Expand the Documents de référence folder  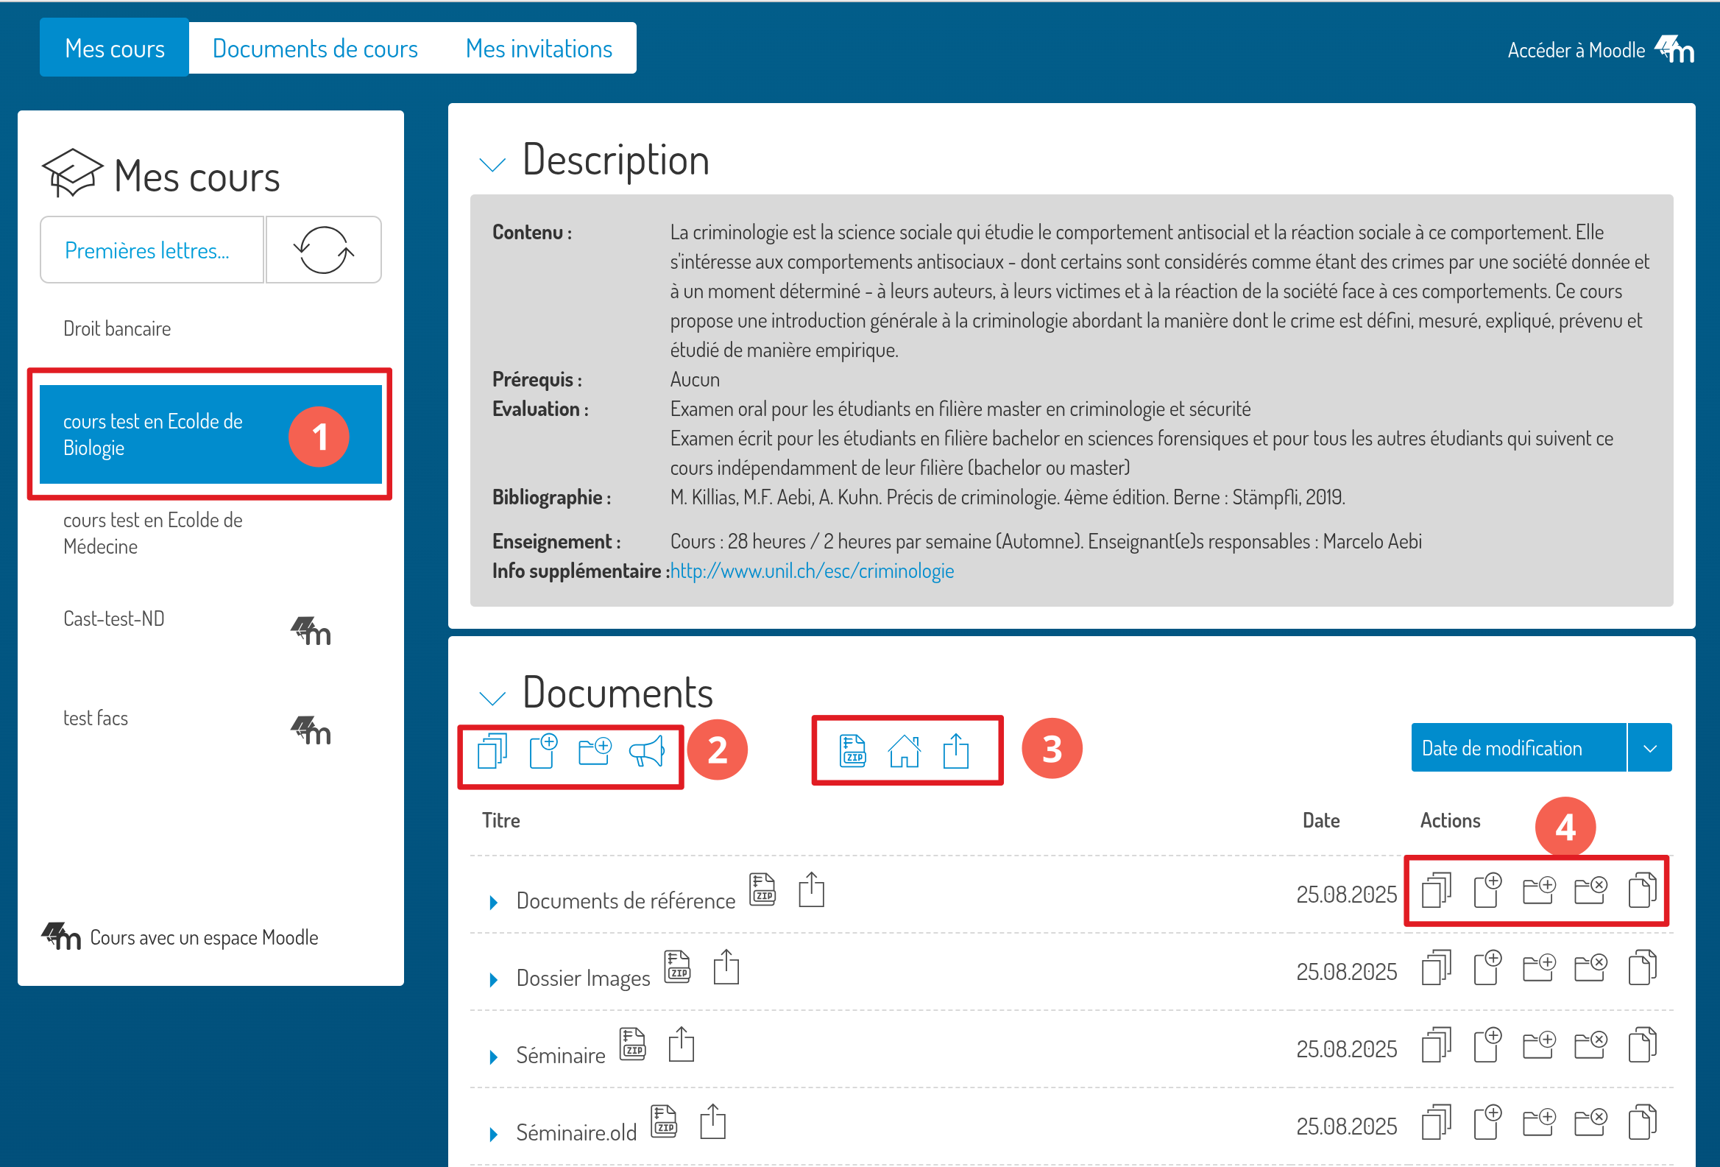494,902
